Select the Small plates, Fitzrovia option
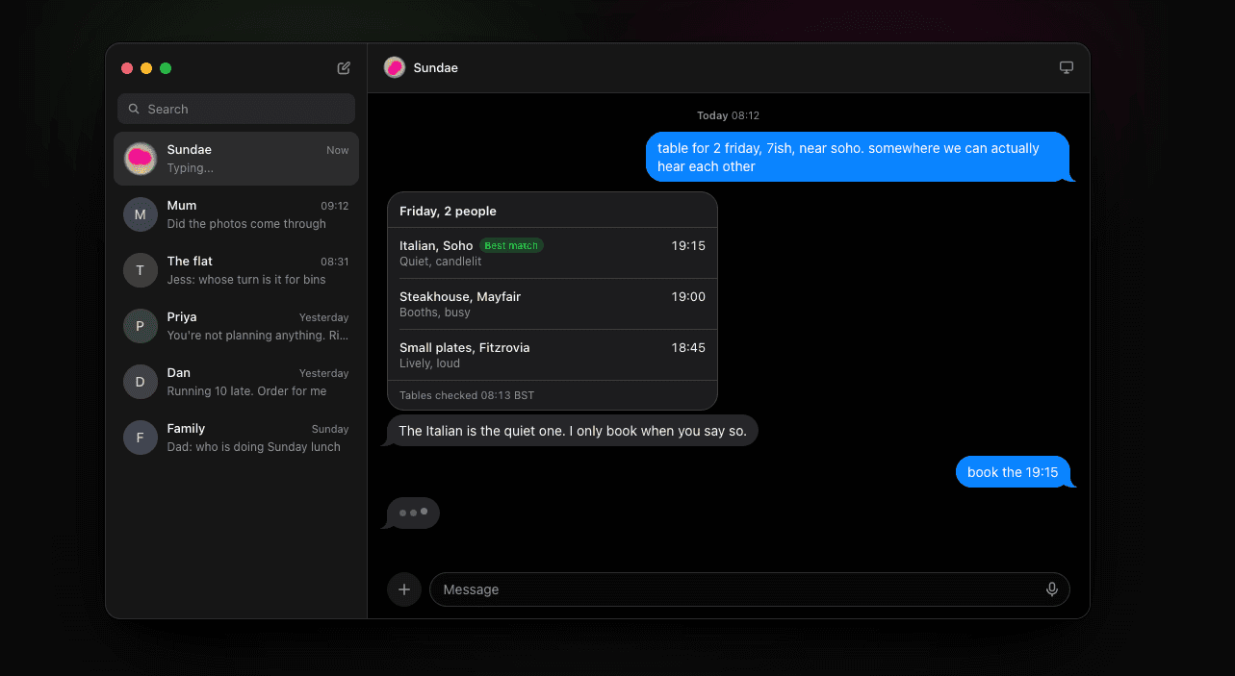The height and width of the screenshot is (676, 1235). point(553,355)
